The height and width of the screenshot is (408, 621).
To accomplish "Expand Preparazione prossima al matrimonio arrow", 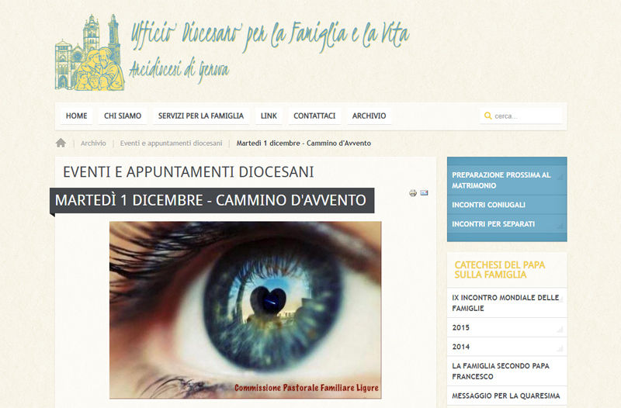I will pos(560,177).
